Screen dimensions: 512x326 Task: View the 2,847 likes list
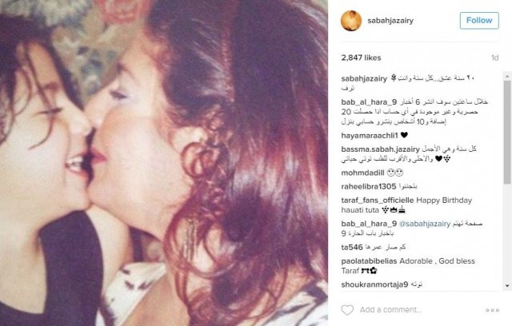(361, 58)
